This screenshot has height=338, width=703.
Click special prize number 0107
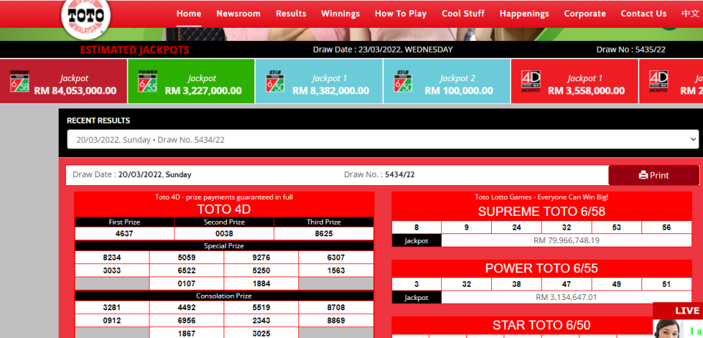pos(186,283)
